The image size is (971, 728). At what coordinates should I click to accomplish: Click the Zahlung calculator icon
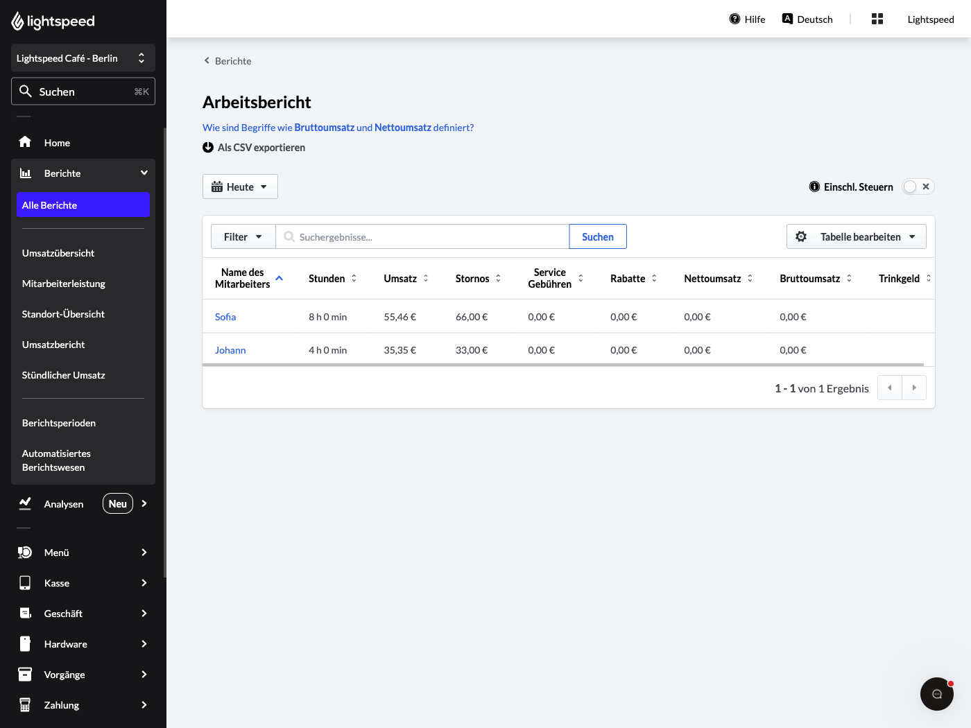25,705
